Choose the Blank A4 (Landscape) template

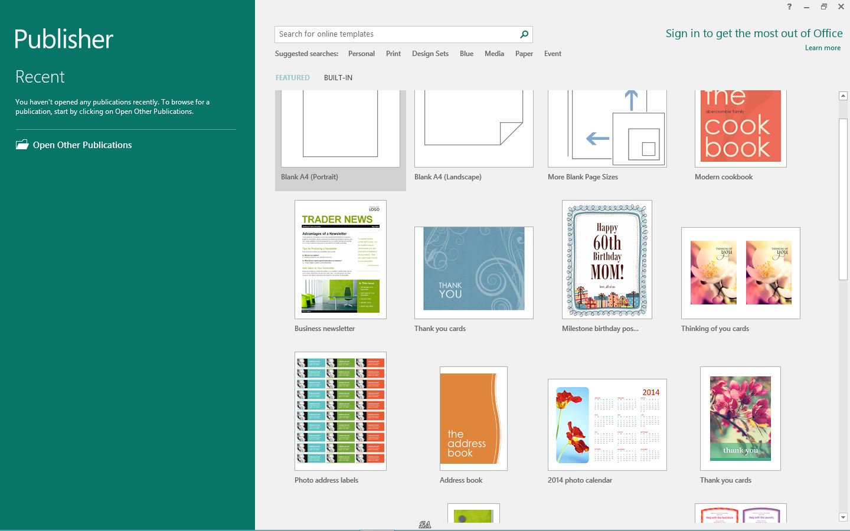pyautogui.click(x=473, y=129)
